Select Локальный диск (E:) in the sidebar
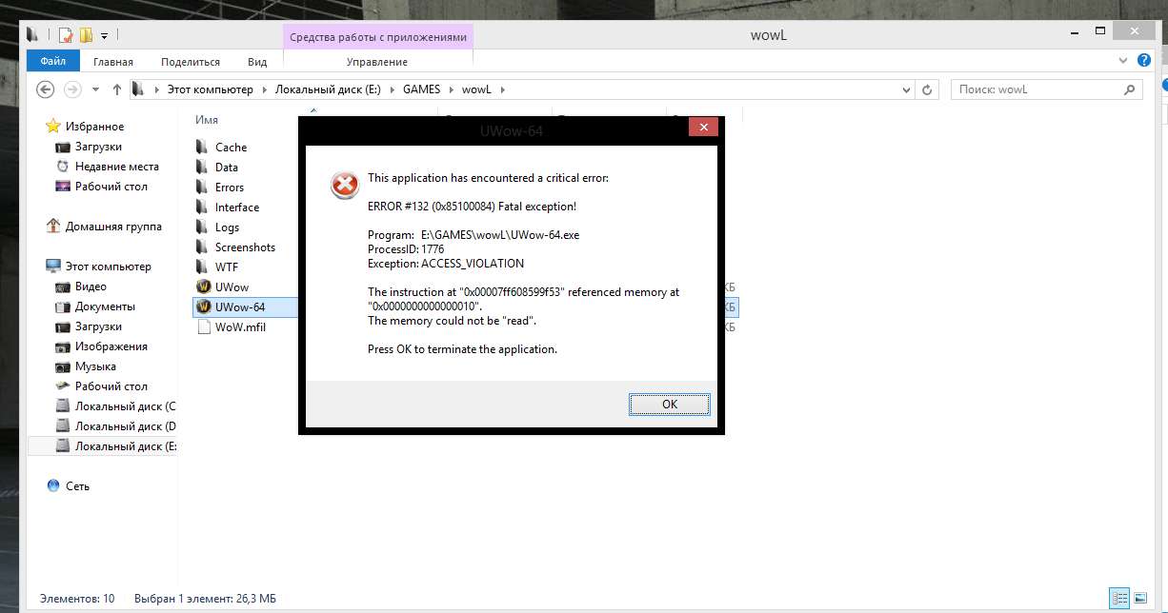 [x=124, y=446]
